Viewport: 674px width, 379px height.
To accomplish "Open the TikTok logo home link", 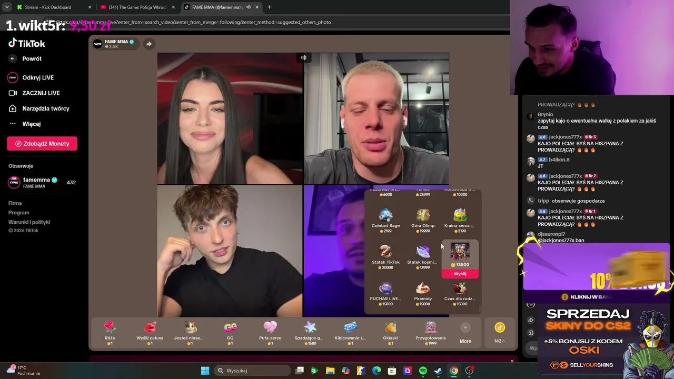I will pyautogui.click(x=27, y=43).
